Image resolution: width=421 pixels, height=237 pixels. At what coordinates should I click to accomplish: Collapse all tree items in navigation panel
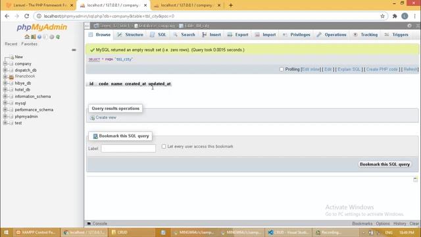point(74,50)
